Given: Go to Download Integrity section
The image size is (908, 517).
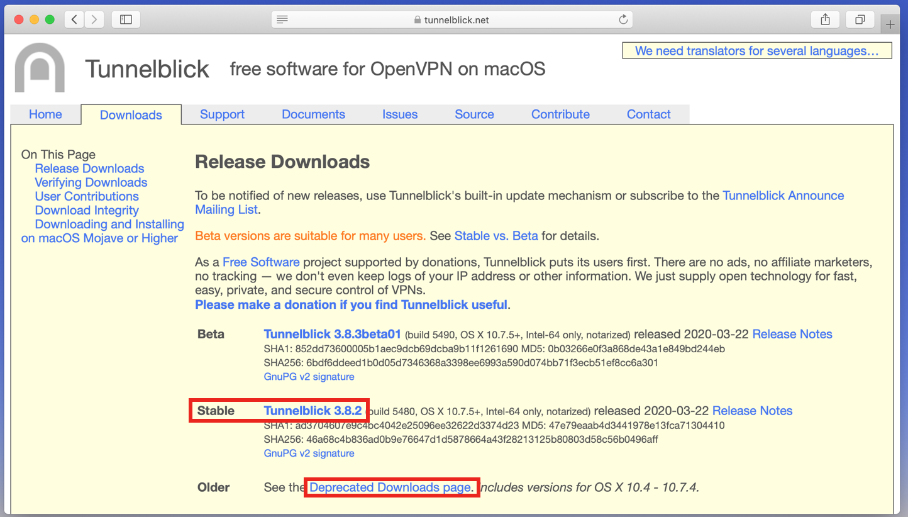Looking at the screenshot, I should point(87,210).
